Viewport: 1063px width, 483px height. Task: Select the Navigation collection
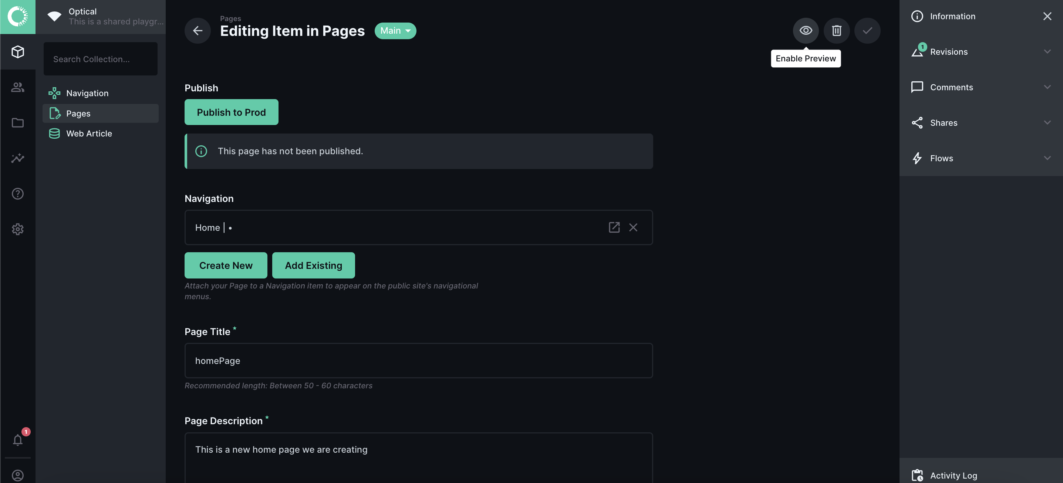[x=87, y=93]
